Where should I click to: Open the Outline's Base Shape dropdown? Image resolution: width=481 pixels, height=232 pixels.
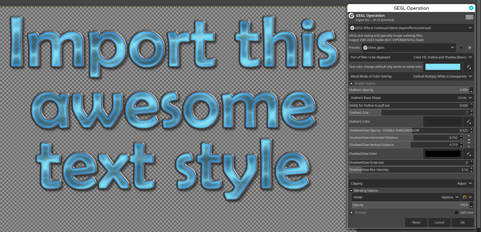(x=411, y=98)
